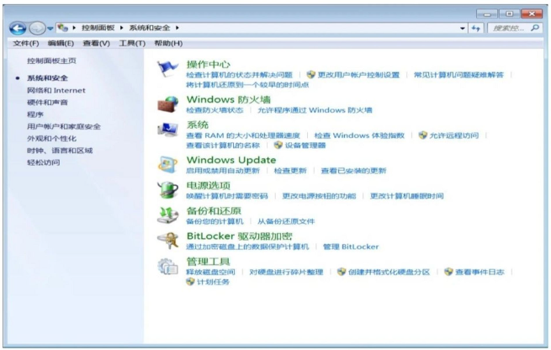Select 硬件和声音 category in sidebar
This screenshot has width=551, height=350.
[x=47, y=103]
